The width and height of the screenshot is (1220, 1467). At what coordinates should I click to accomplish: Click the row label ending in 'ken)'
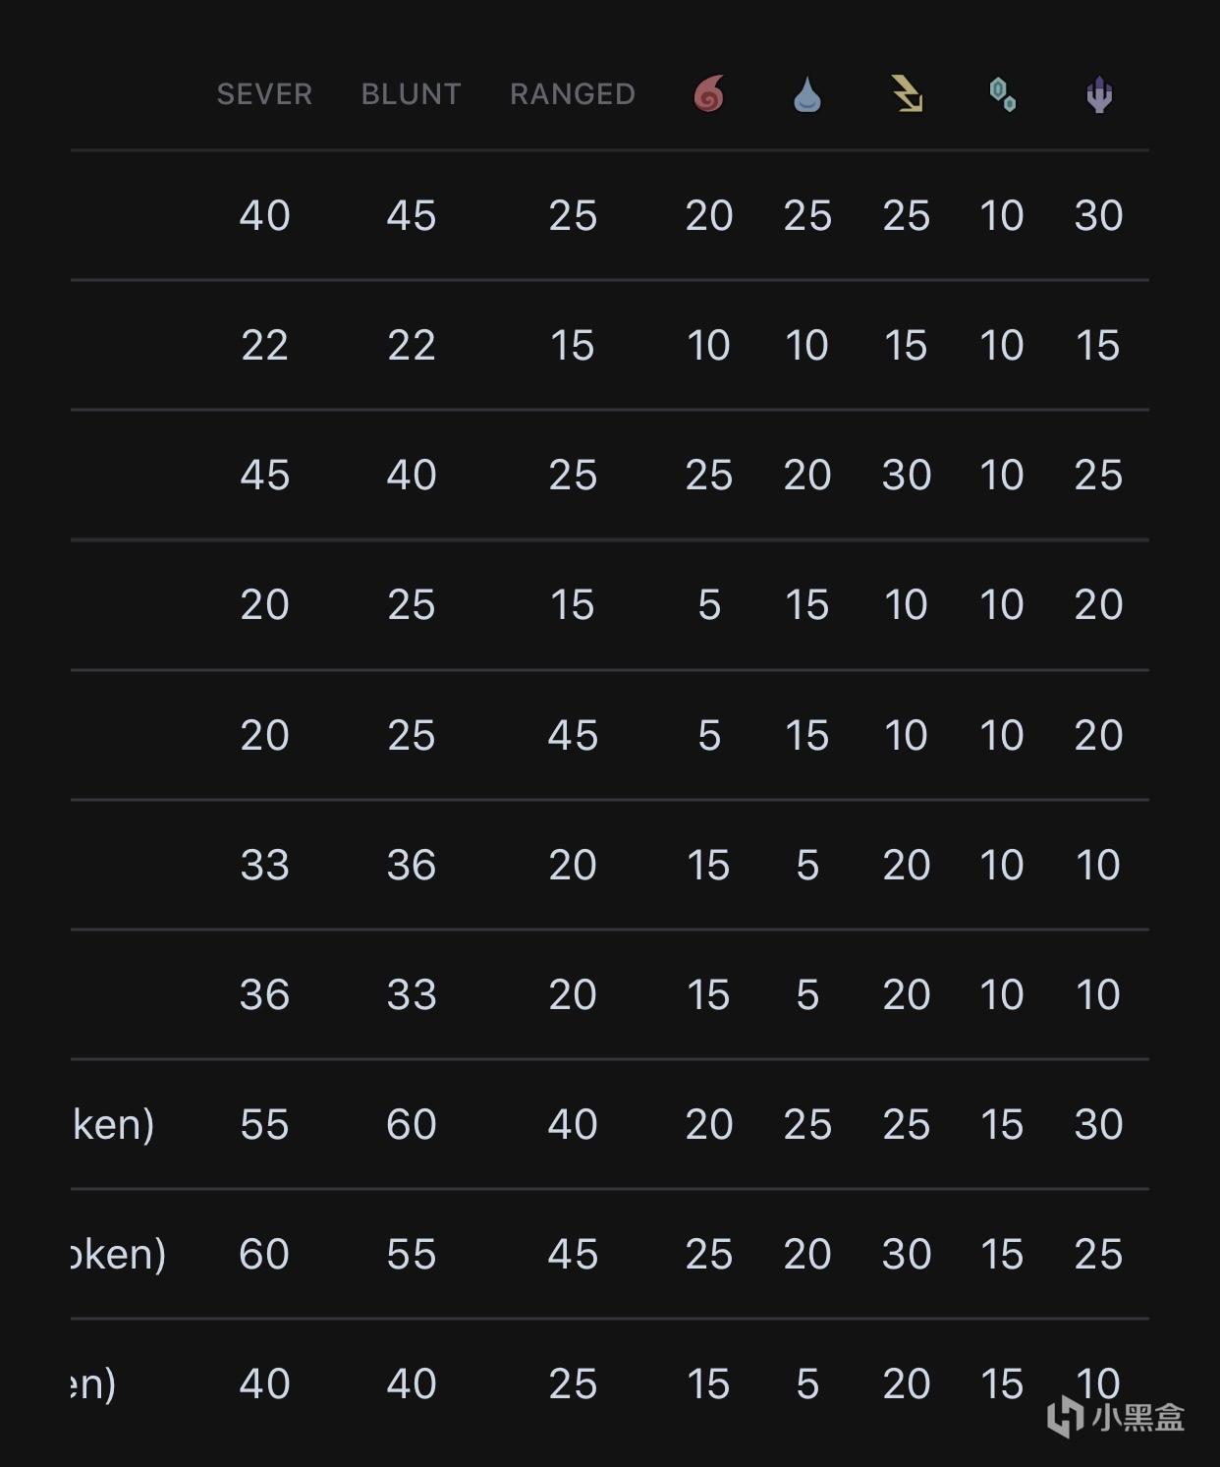pyautogui.click(x=114, y=1125)
